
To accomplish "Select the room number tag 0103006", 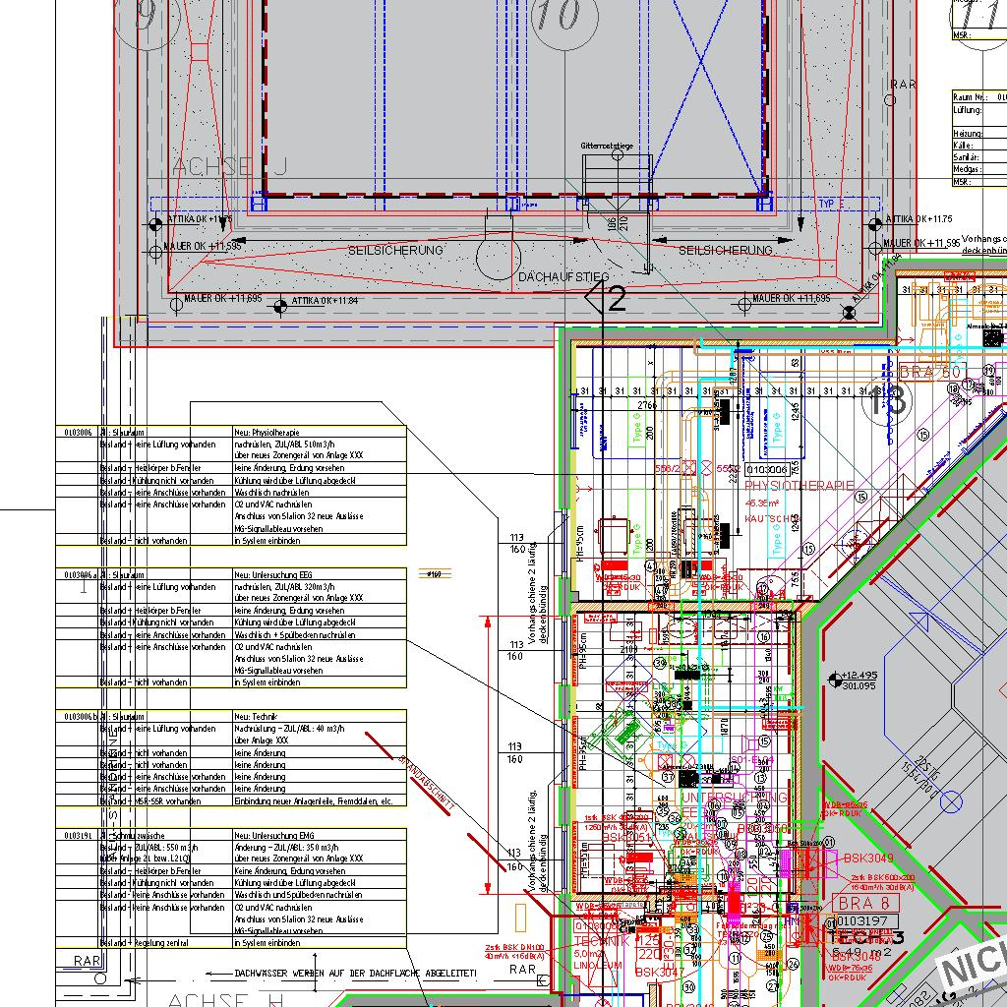I will point(766,470).
